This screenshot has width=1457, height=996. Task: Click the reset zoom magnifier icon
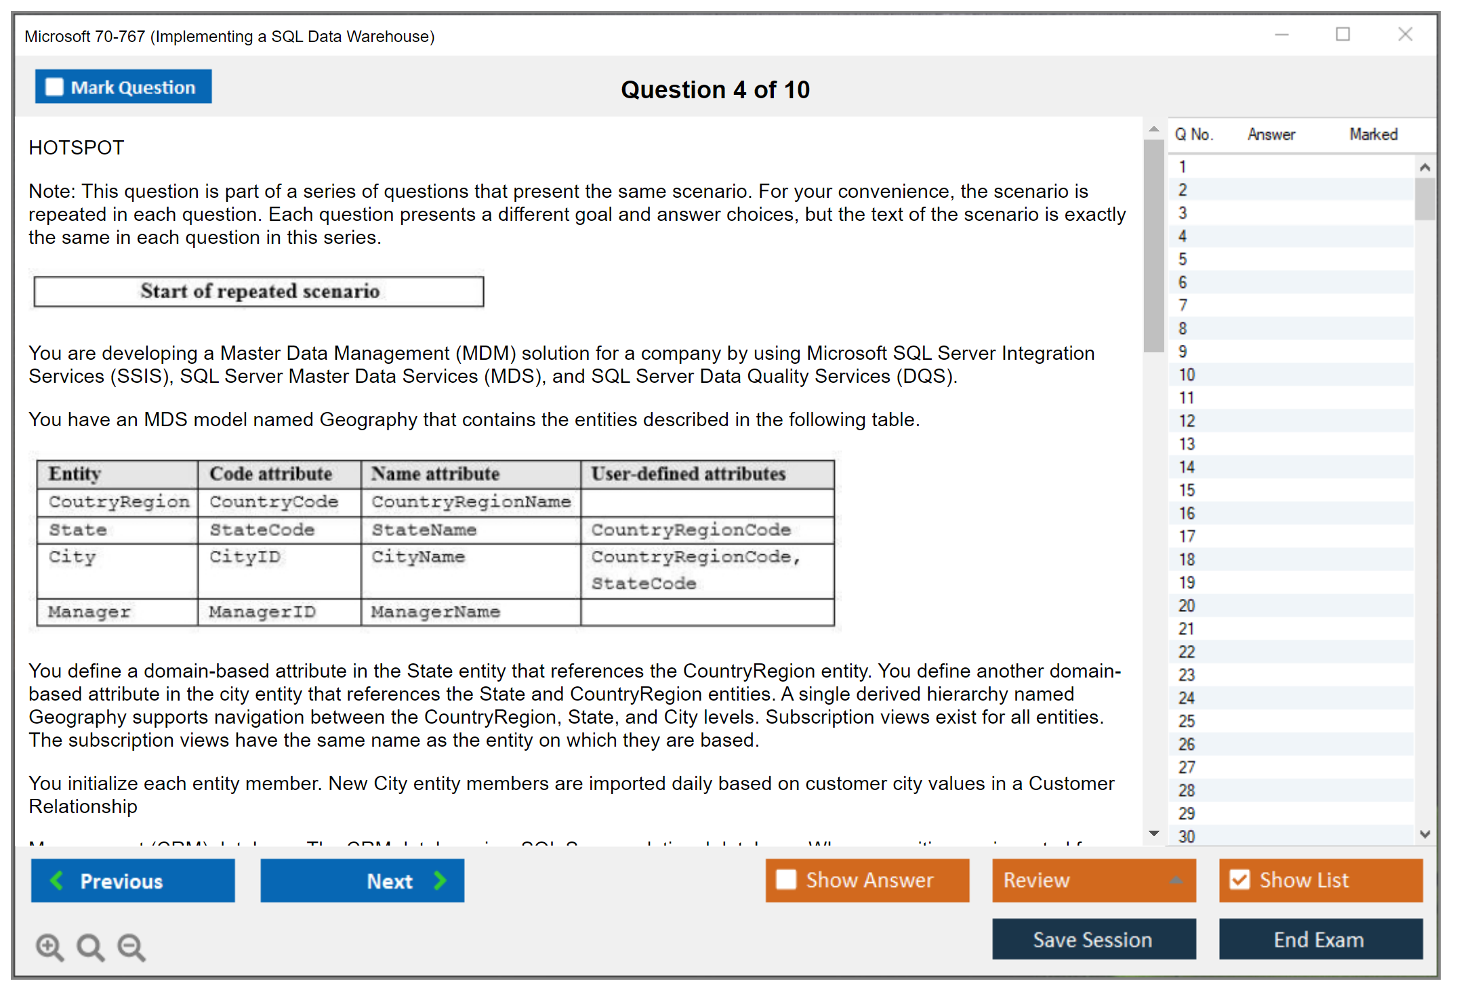[90, 947]
